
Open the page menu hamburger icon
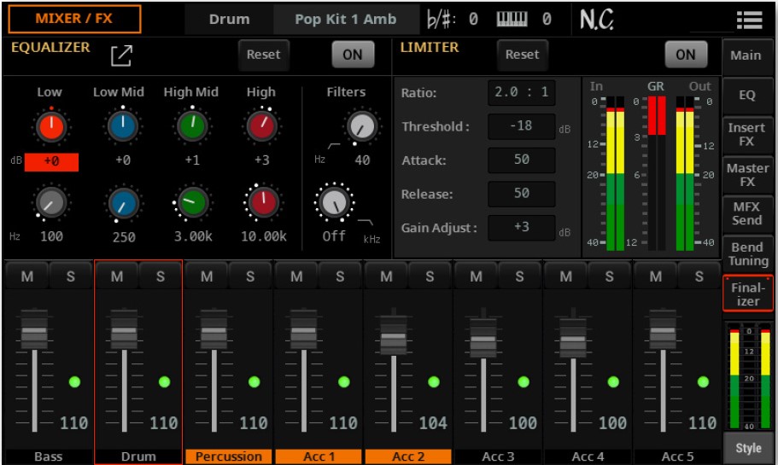(749, 20)
